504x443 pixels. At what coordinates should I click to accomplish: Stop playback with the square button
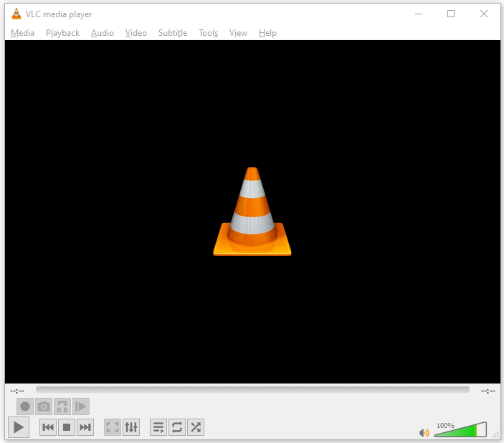point(67,427)
